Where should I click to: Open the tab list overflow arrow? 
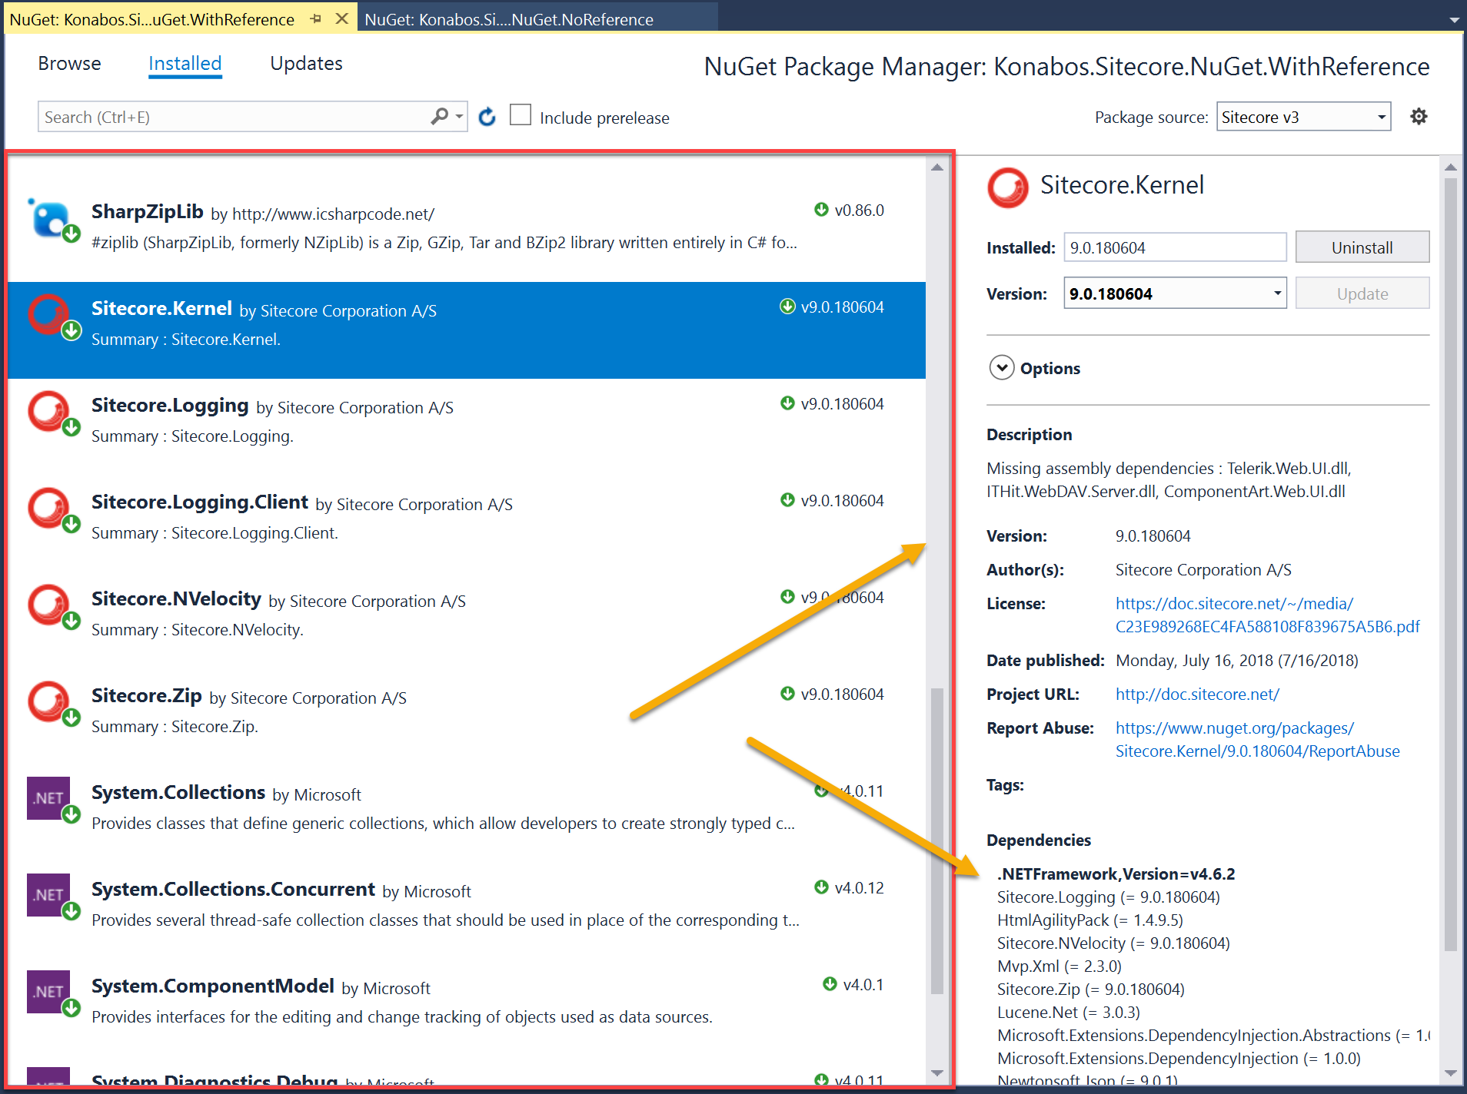[x=1454, y=21]
